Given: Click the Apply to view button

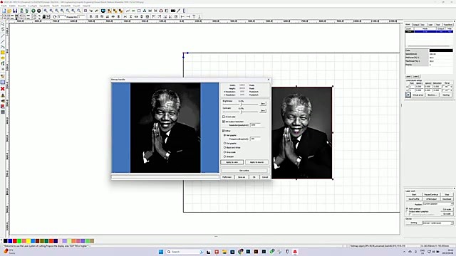Looking at the screenshot, I should [232, 162].
